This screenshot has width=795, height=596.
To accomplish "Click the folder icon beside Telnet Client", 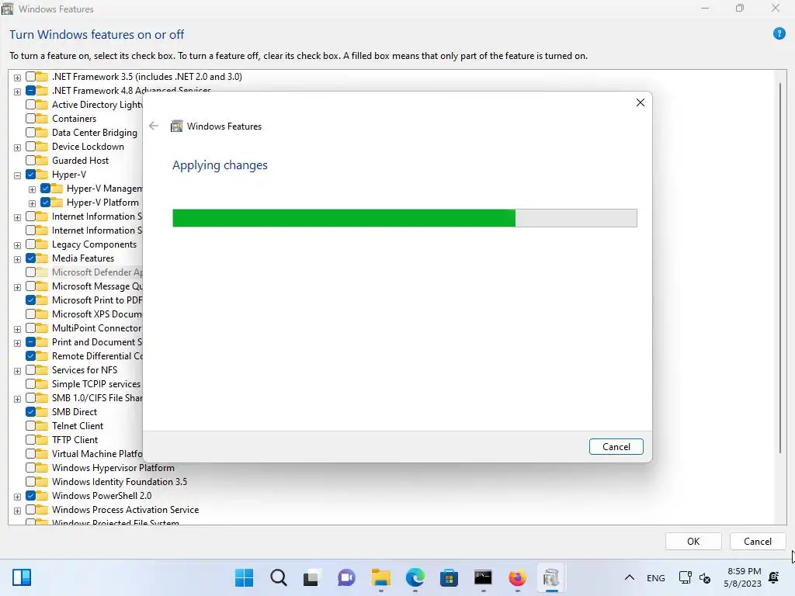I will 43,426.
